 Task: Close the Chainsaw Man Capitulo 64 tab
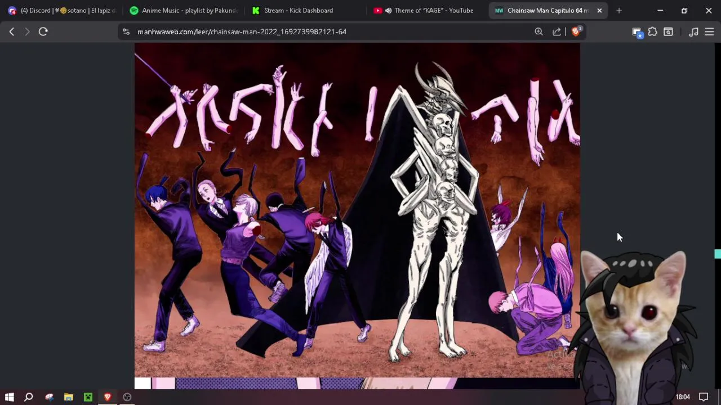coord(599,10)
